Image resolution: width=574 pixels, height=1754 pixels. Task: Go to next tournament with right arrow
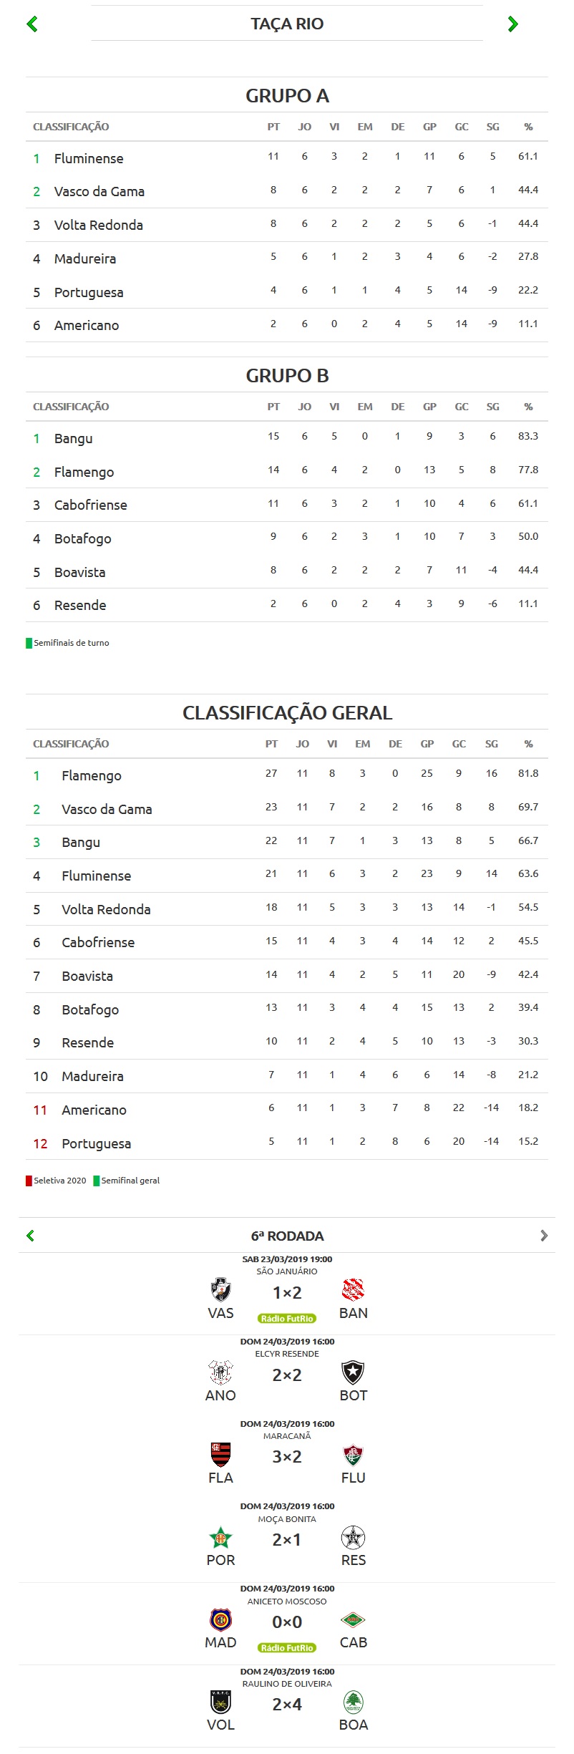tap(512, 24)
